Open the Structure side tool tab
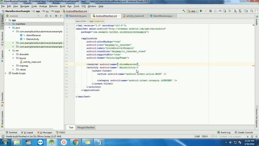 pyautogui.click(x=2, y=39)
